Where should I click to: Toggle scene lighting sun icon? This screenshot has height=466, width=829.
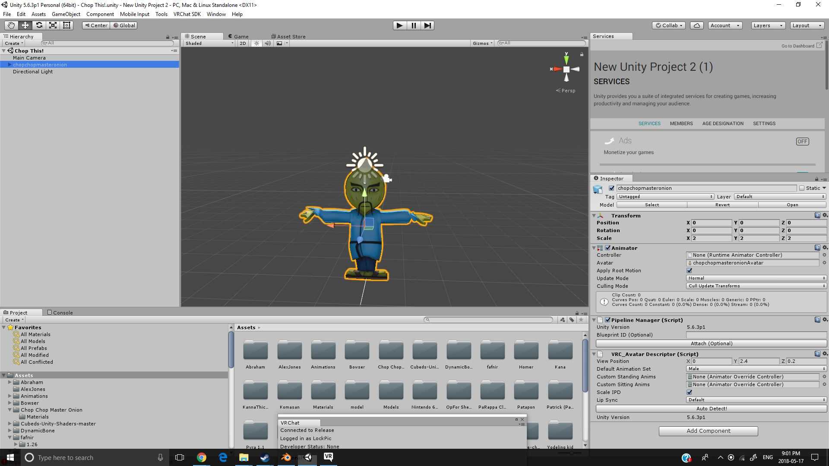[x=256, y=43]
